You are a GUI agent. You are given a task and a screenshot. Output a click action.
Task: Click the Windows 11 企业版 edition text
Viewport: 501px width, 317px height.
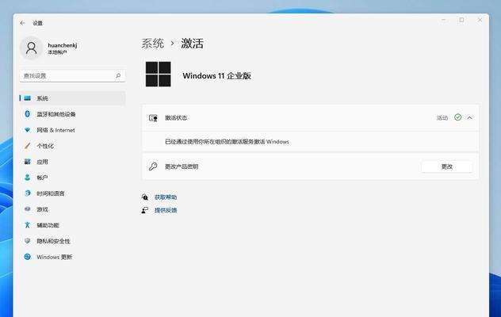216,76
